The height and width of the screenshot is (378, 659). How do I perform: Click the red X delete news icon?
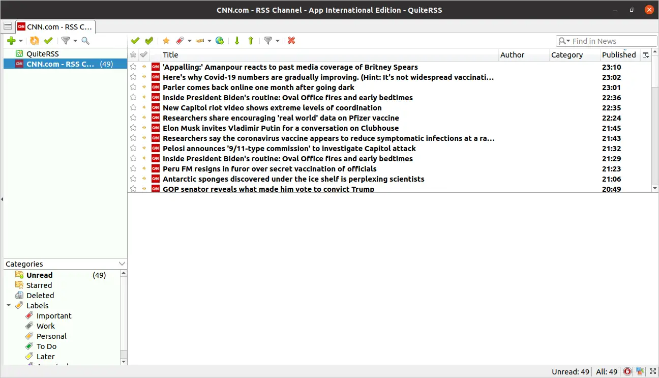point(291,41)
